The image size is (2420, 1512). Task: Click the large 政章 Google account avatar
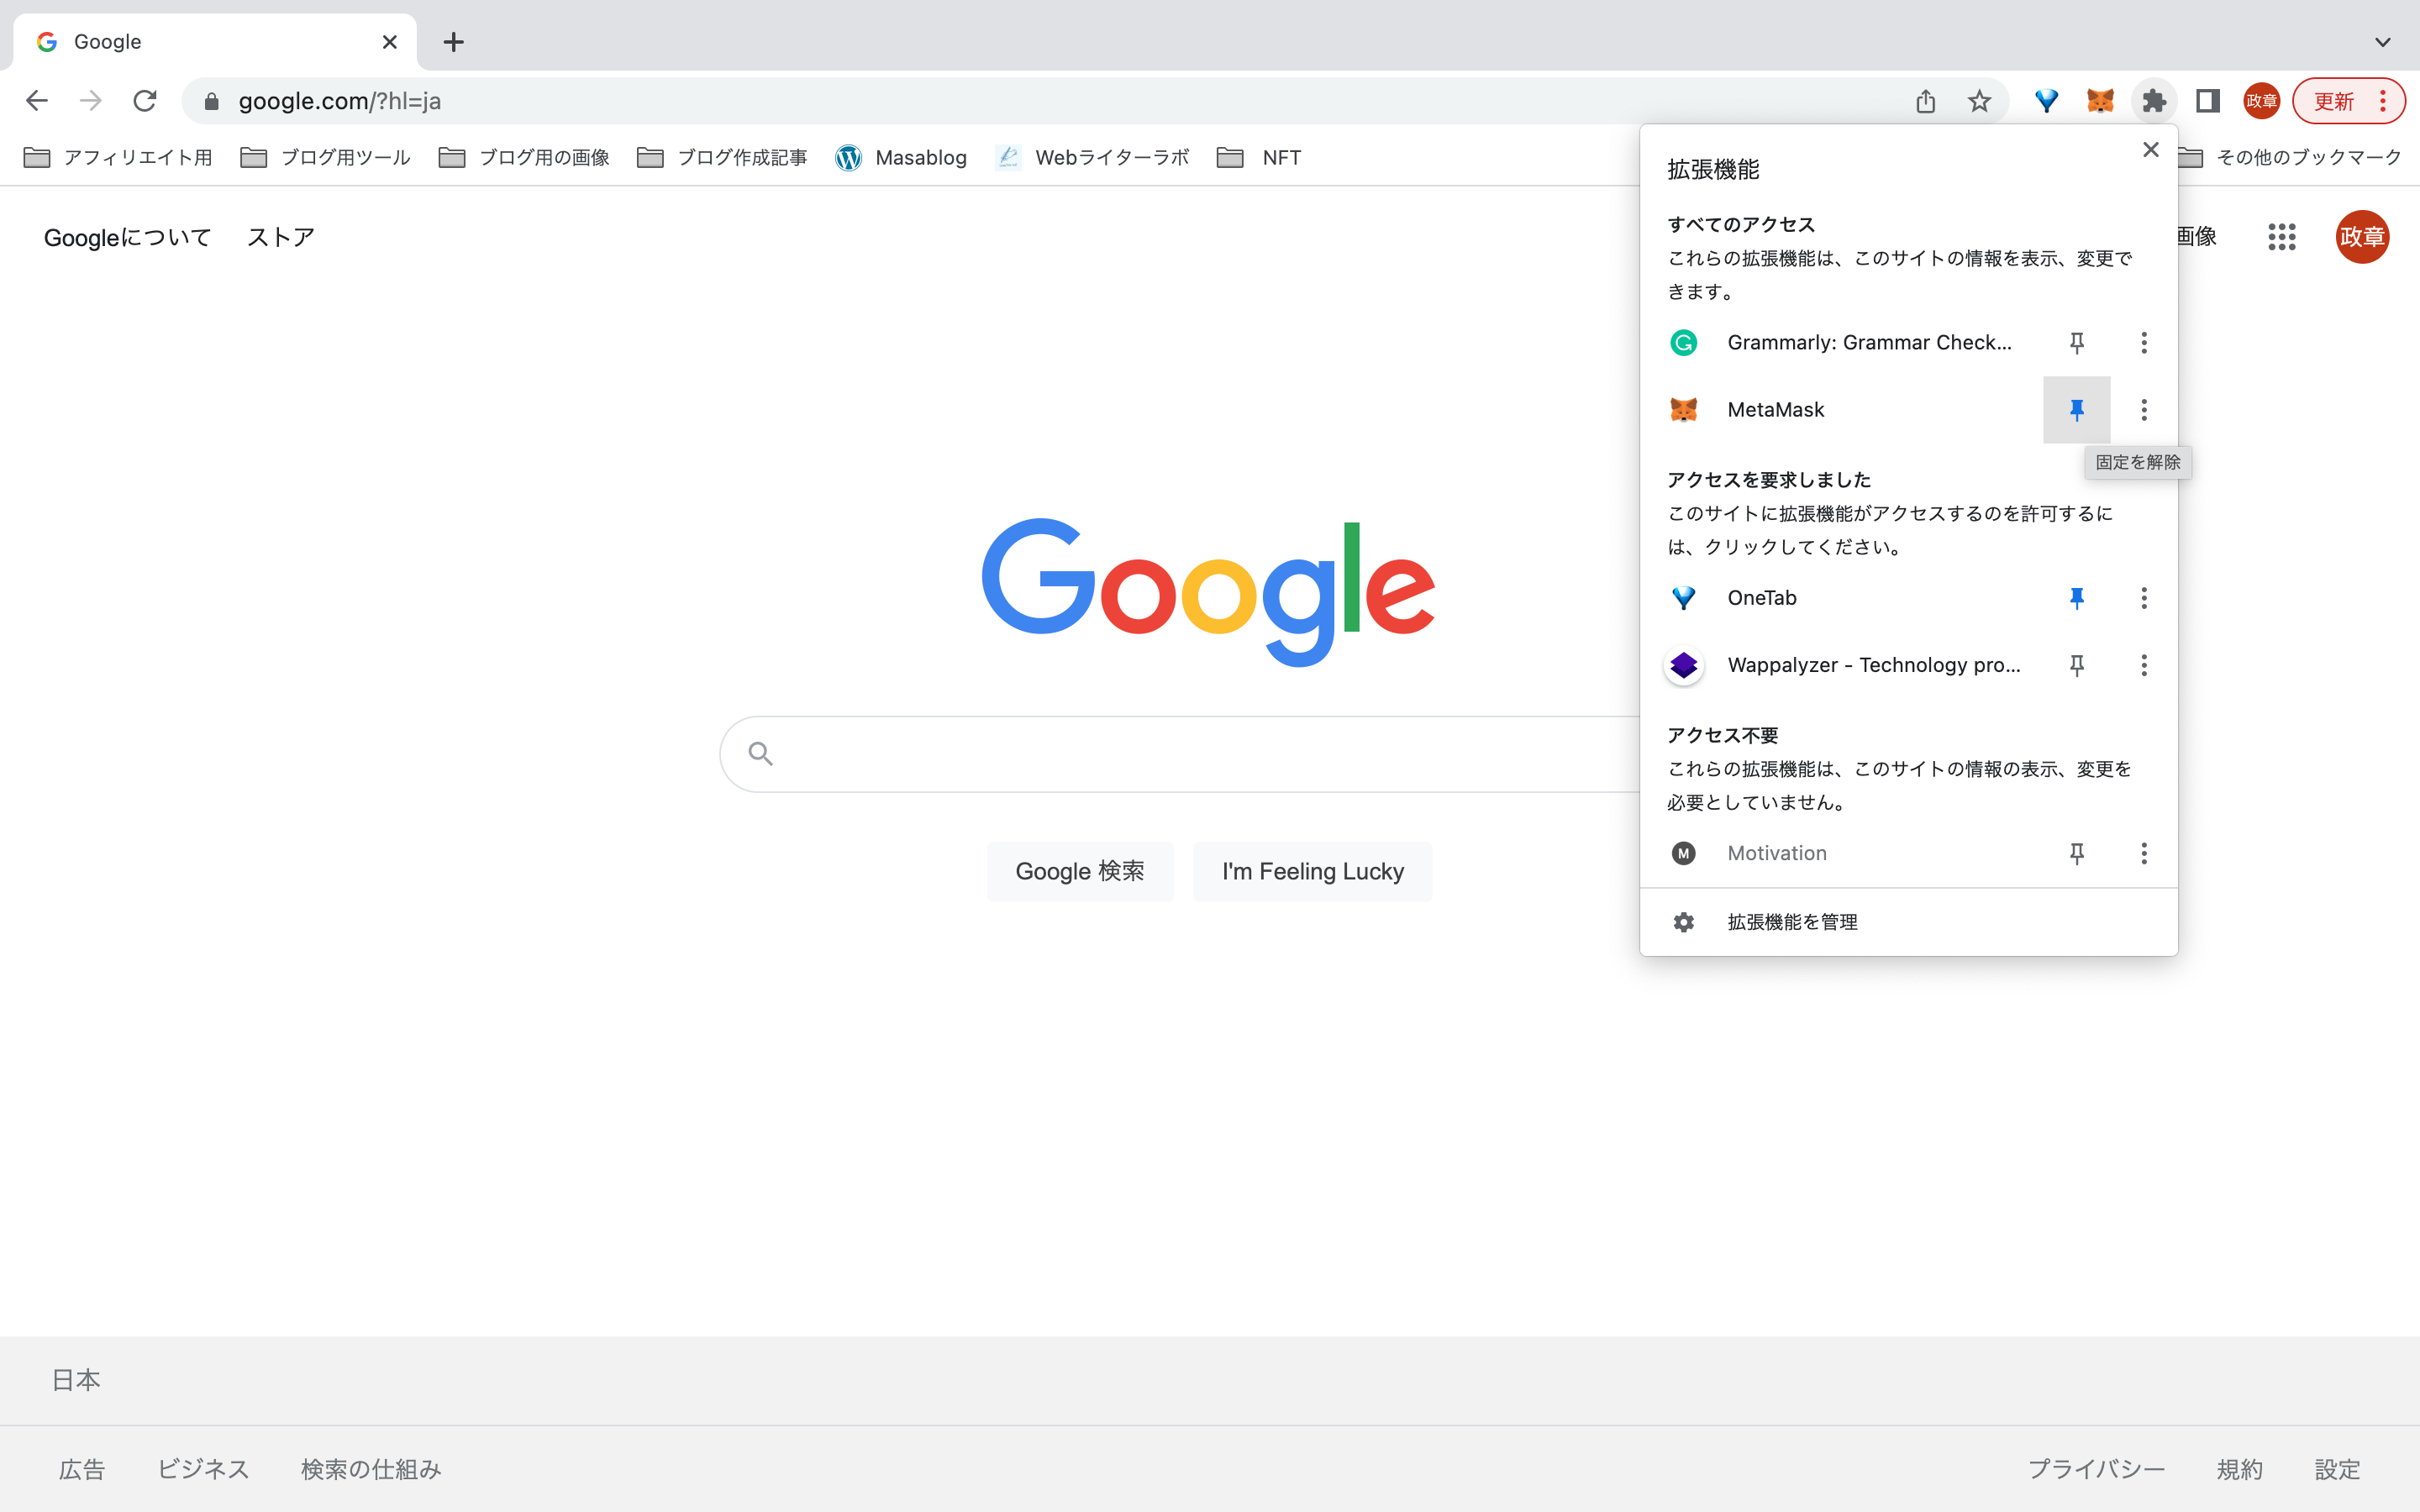pyautogui.click(x=2363, y=237)
